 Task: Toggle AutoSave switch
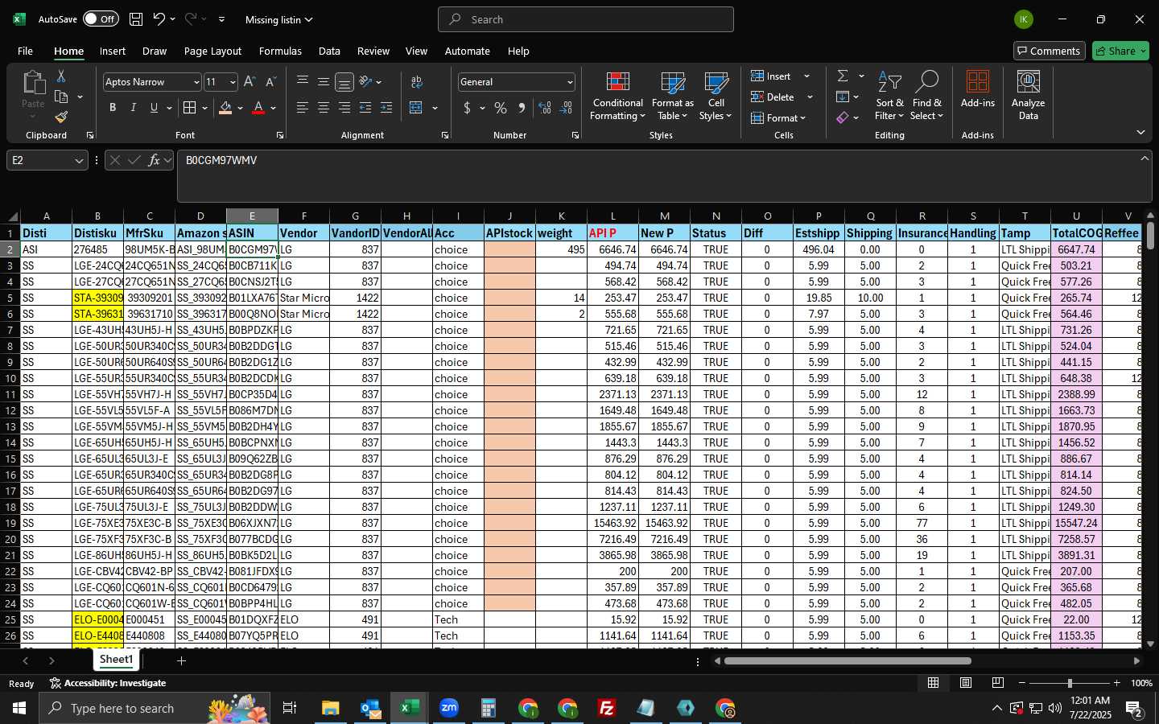coord(101,19)
